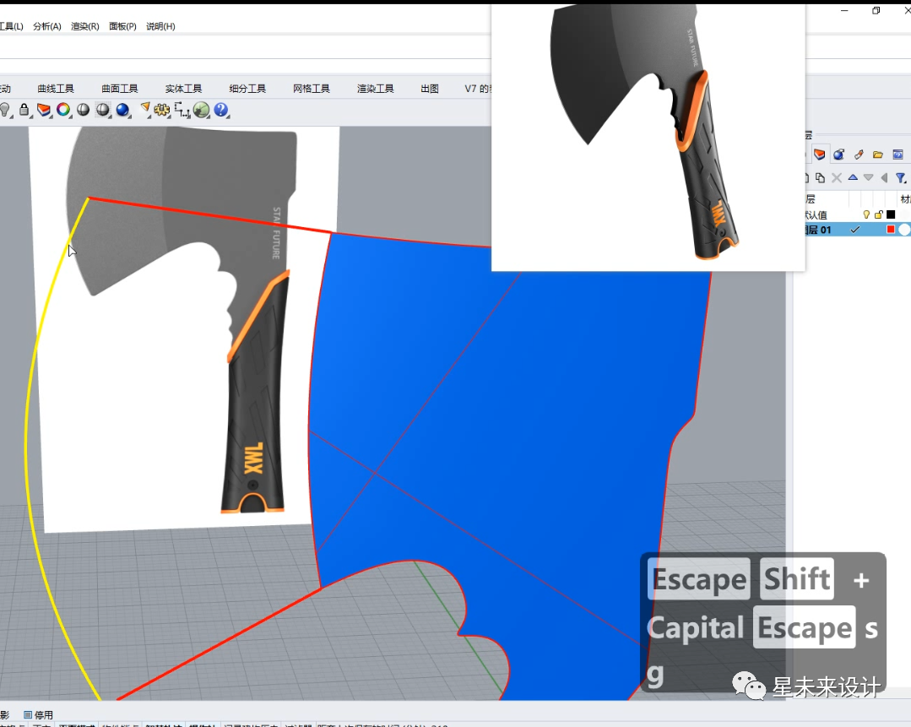Open the 分析(A) menu
The image size is (911, 727).
[x=47, y=26]
